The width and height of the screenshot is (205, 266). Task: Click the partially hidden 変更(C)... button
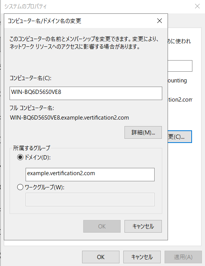pyautogui.click(x=180, y=136)
